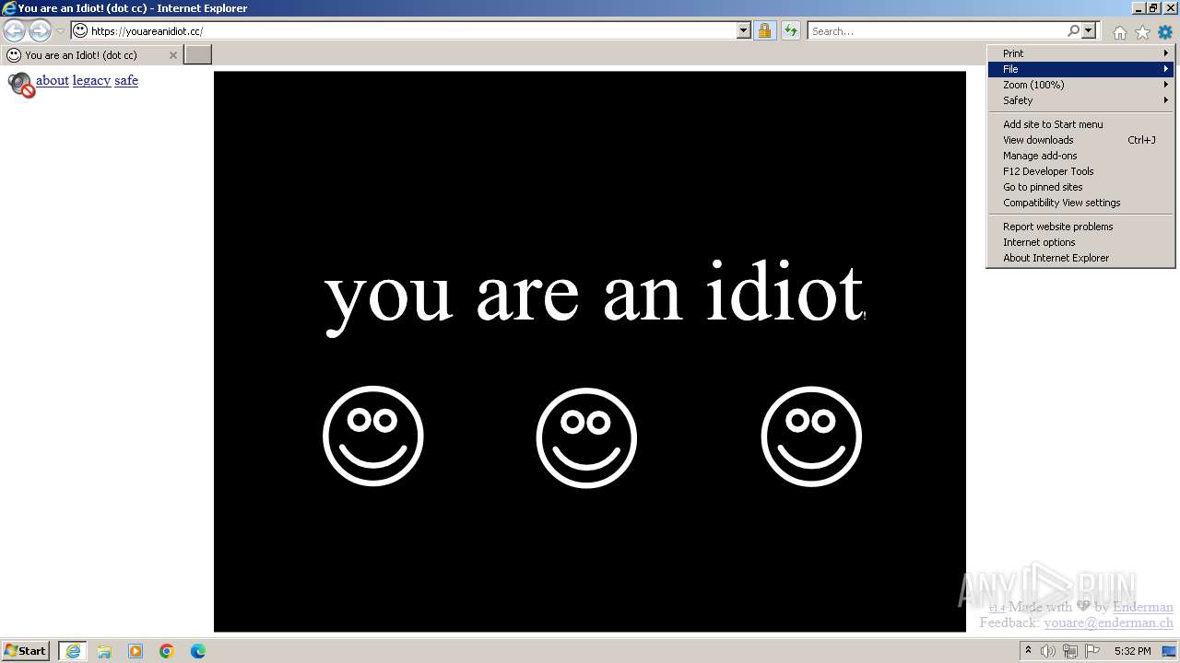This screenshot has height=663, width=1180.
Task: Go to the Home page icon
Action: point(1119,32)
